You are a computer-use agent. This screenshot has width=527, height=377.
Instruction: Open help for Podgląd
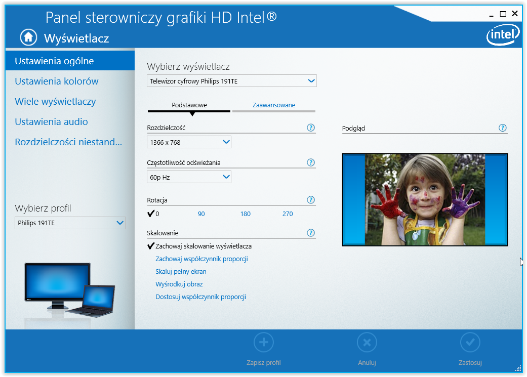point(503,128)
